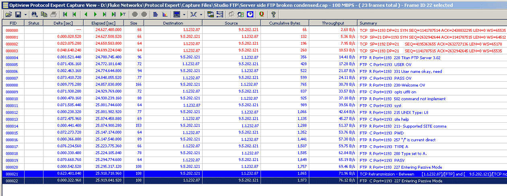Open the dropdown arrow next to Save
Viewport: 507px width, 196px height.
pos(25,14)
